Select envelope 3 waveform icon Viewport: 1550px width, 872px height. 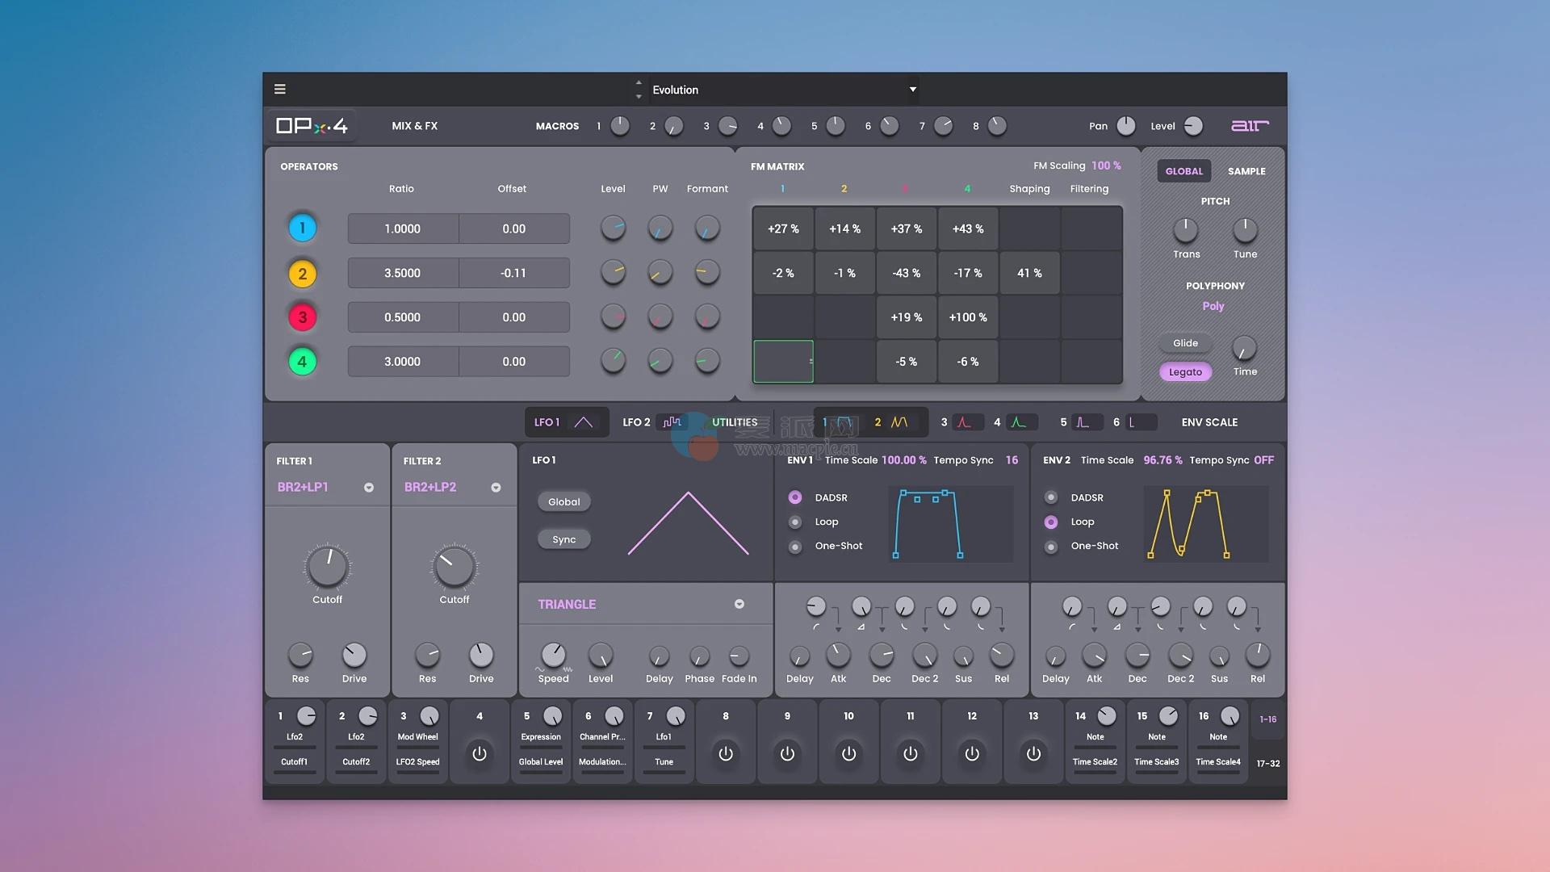tap(965, 422)
